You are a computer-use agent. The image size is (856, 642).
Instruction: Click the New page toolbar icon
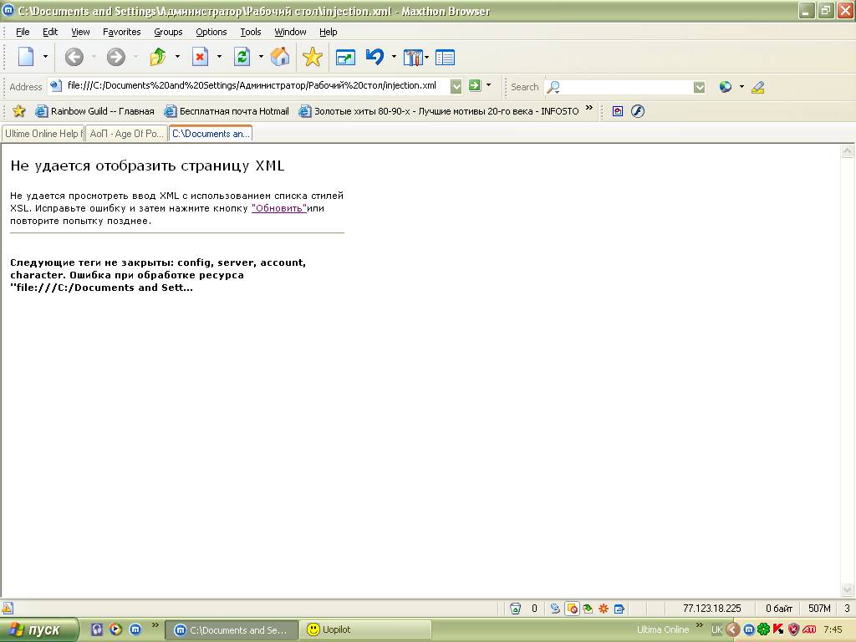pos(26,57)
